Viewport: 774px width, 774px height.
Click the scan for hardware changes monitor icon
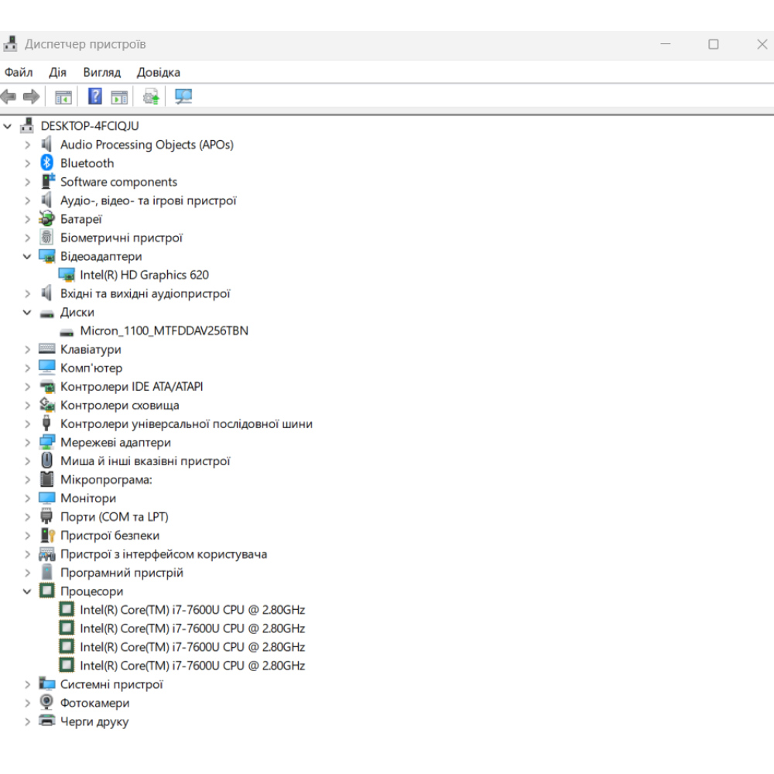[183, 97]
